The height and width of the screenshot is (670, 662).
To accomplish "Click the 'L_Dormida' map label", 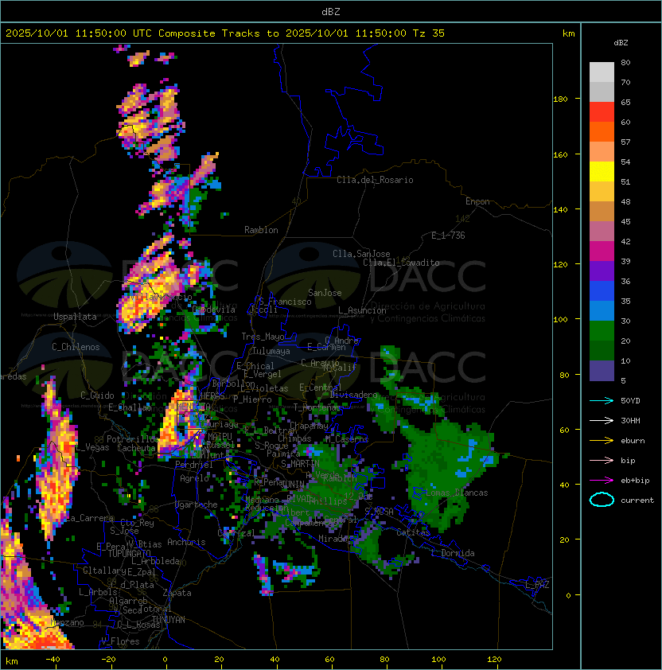I will pyautogui.click(x=453, y=553).
